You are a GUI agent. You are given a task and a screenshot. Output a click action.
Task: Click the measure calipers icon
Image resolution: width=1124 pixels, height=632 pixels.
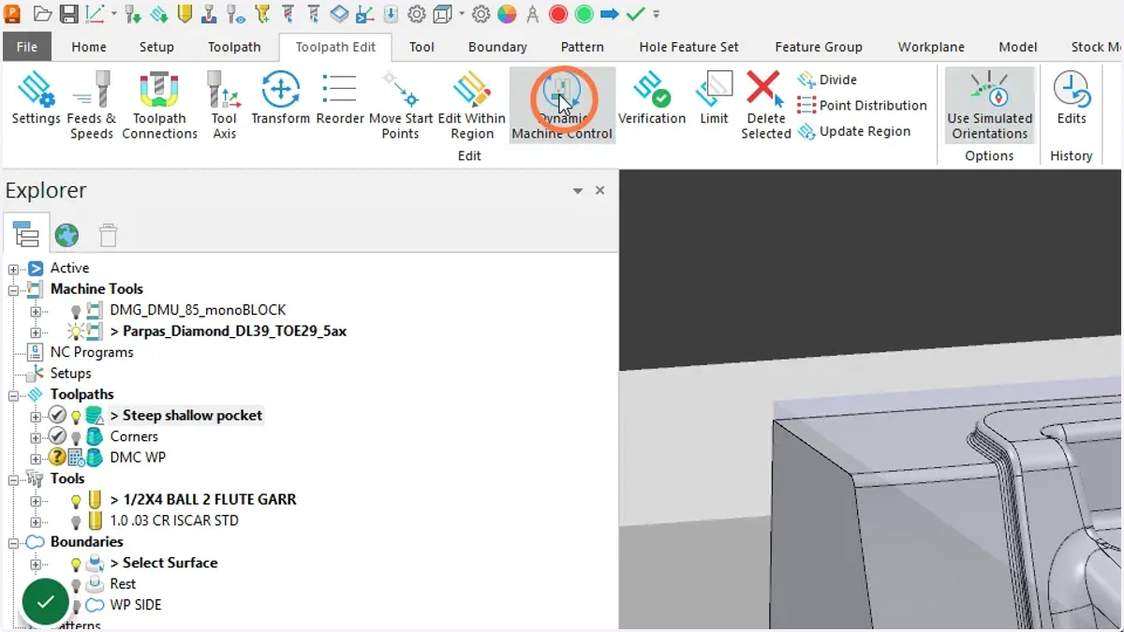(x=532, y=14)
